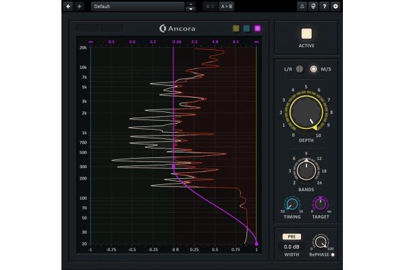Click the purple curve node at 300 Hz
The height and width of the screenshot is (270, 405).
(x=173, y=167)
